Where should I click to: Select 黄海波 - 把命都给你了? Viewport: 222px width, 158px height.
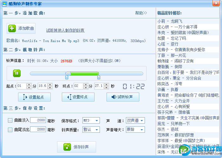(188, 95)
